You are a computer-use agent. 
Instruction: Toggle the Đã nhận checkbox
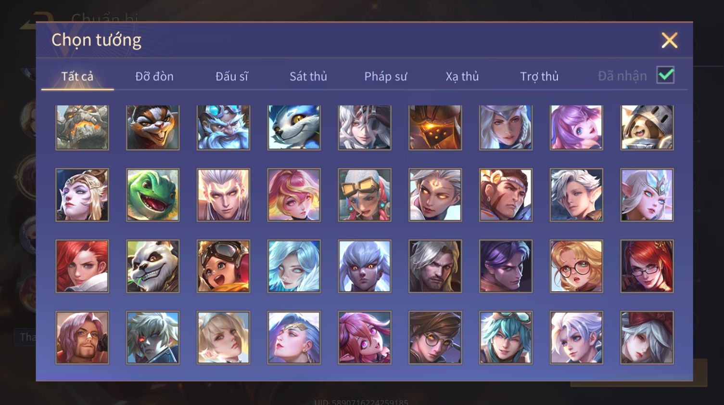pos(666,75)
